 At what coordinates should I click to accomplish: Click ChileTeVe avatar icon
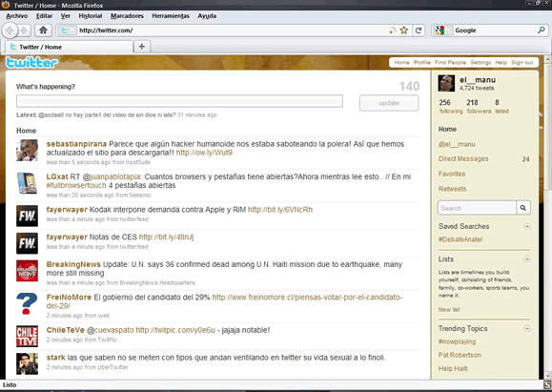[27, 337]
